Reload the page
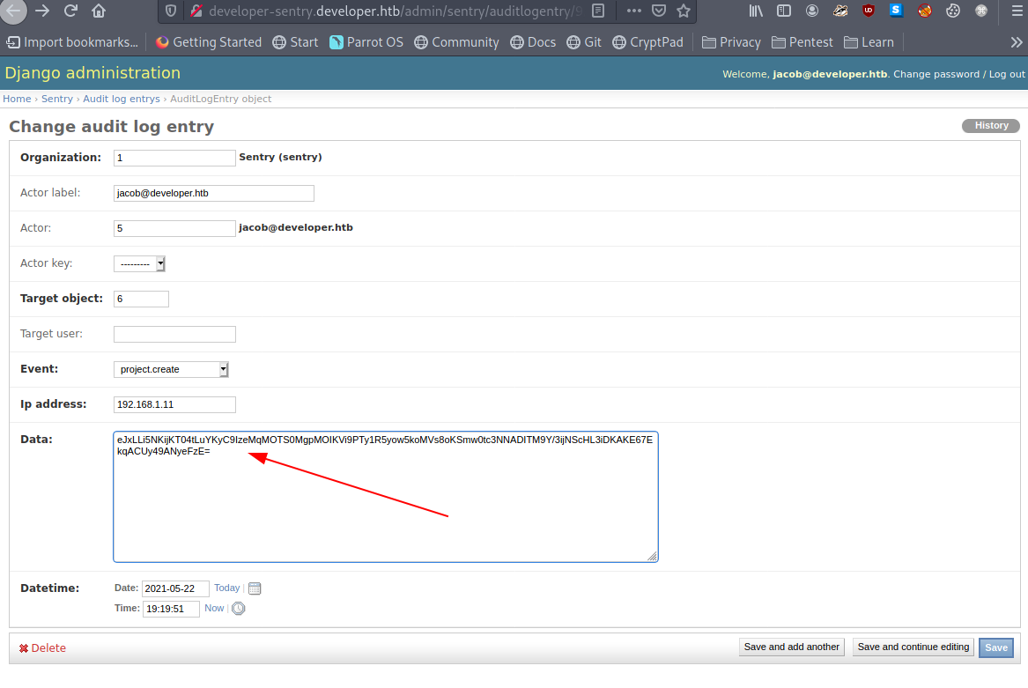The height and width of the screenshot is (688, 1028). 71,11
